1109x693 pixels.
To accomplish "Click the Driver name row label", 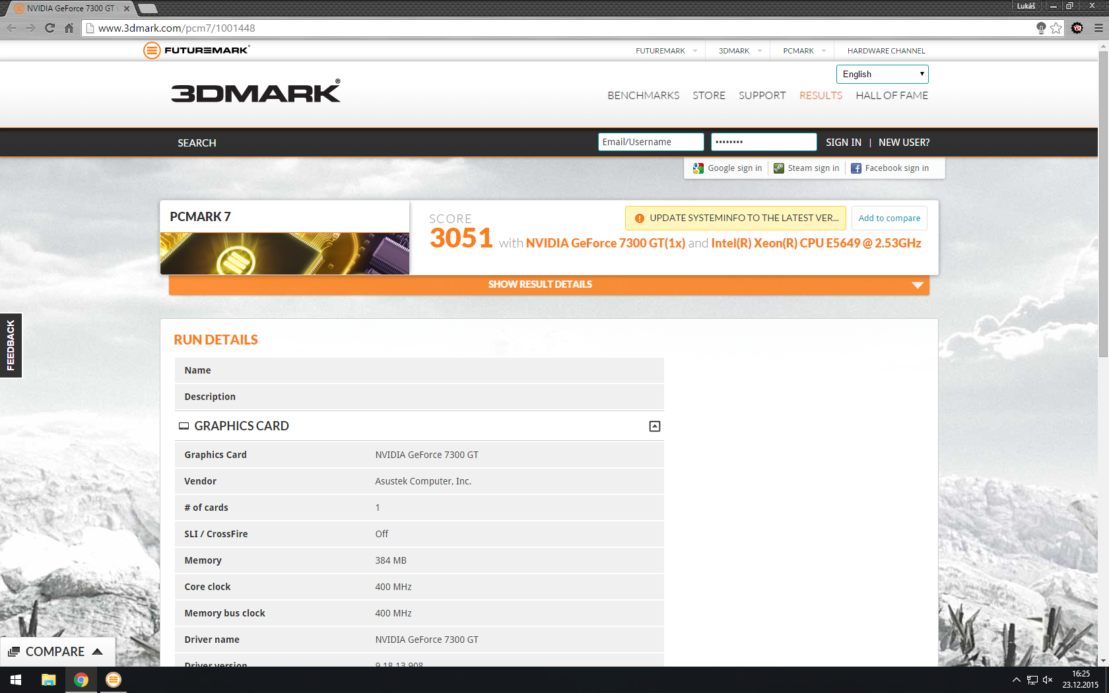I will 212,640.
